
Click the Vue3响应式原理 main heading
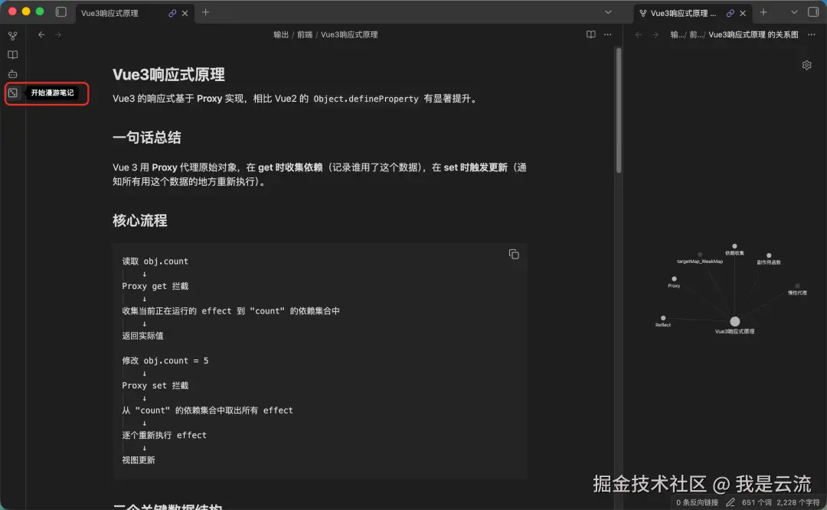pos(168,75)
